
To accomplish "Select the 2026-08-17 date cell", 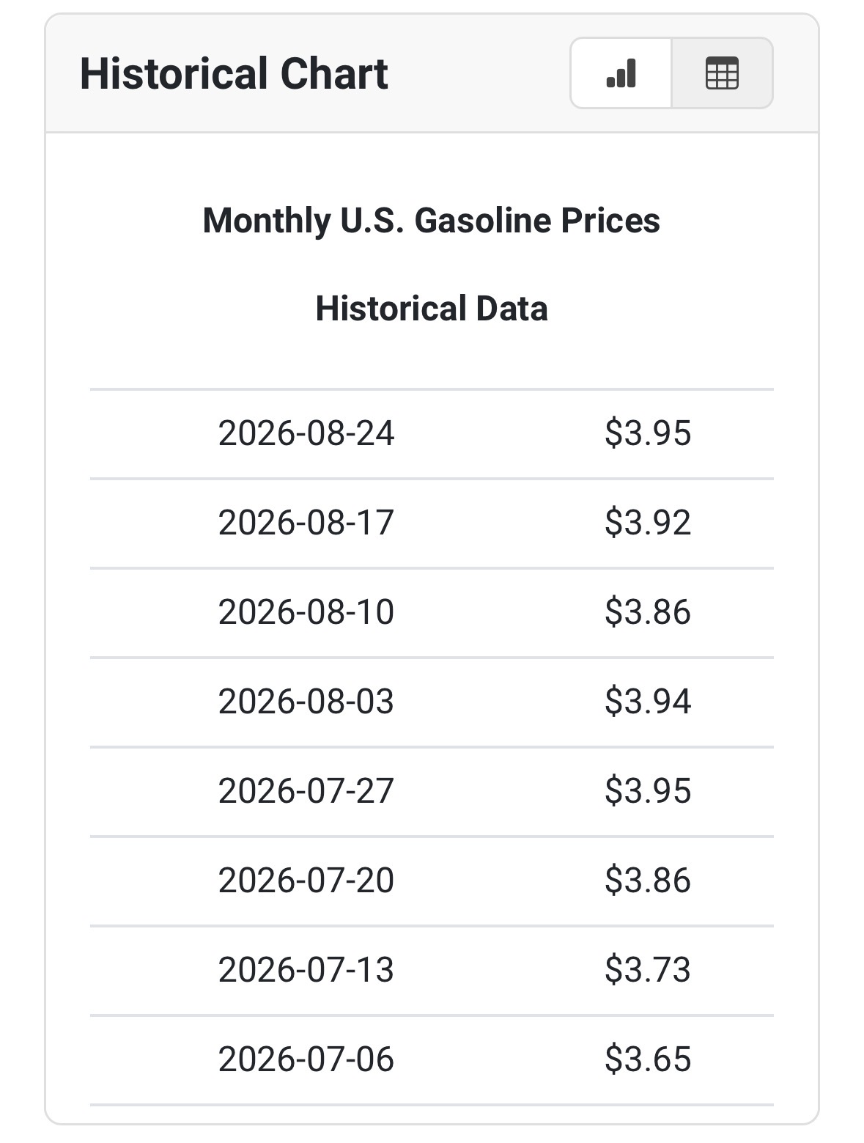I will (x=306, y=523).
